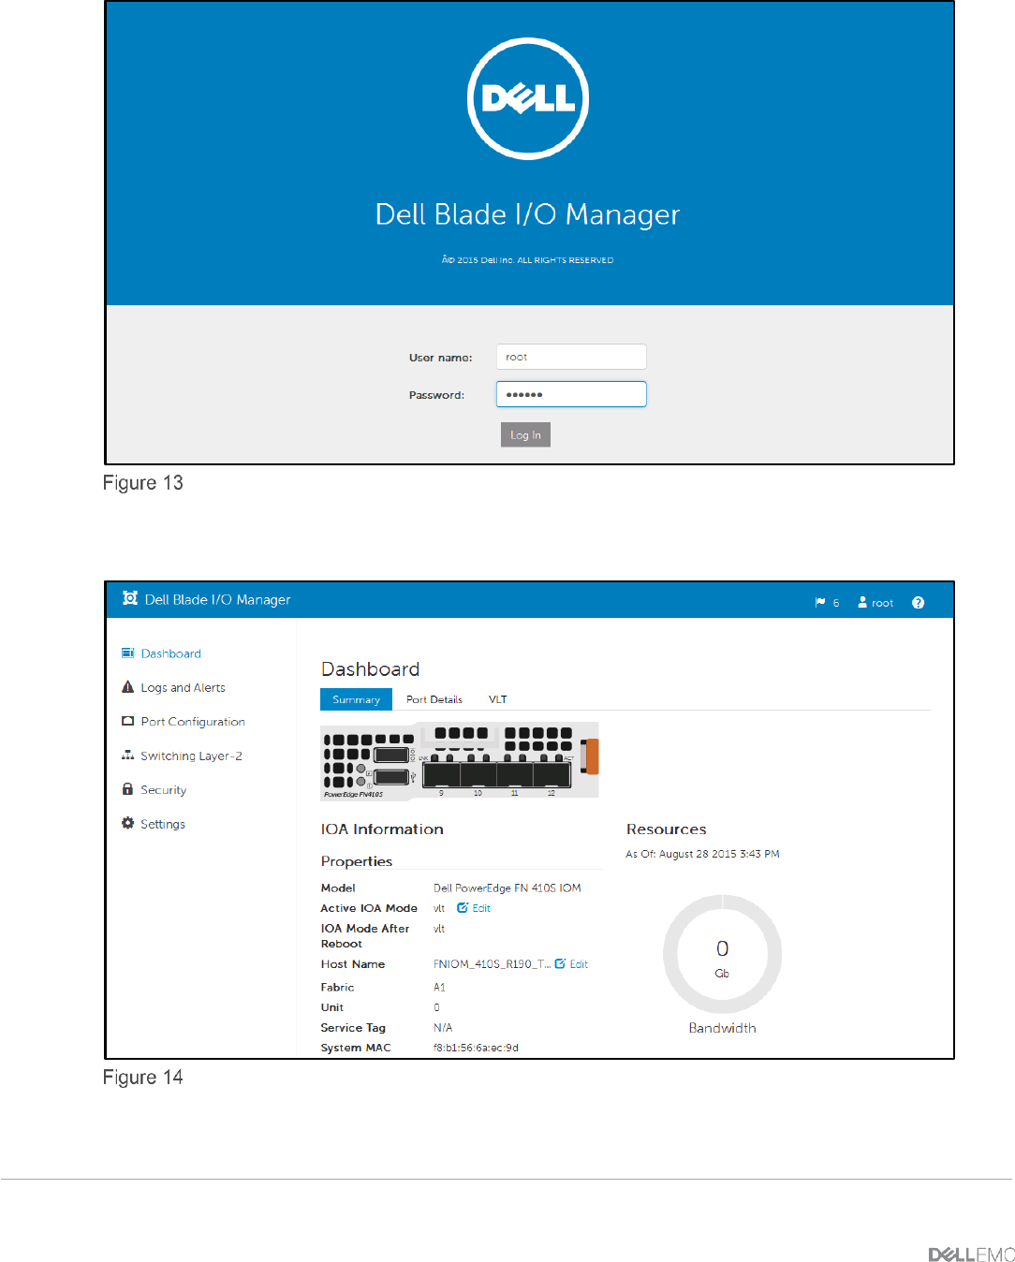Open Port Configuration page
The width and height of the screenshot is (1015, 1262).
[x=193, y=722]
